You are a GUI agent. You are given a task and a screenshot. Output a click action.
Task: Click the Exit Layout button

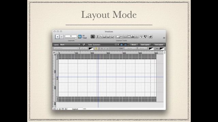pos(159,44)
